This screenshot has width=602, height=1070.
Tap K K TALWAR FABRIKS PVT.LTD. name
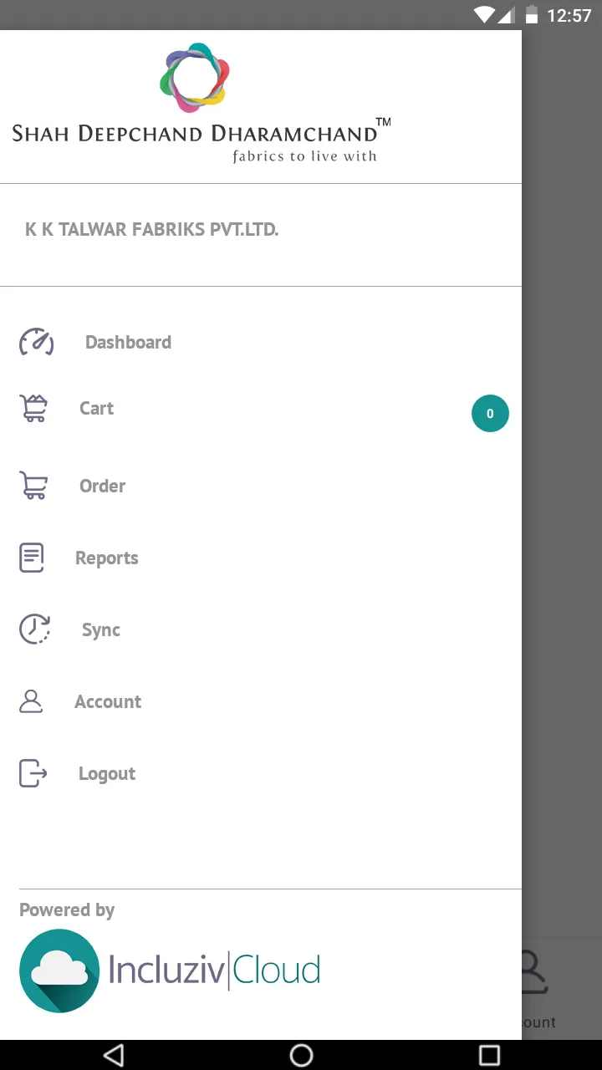151,229
